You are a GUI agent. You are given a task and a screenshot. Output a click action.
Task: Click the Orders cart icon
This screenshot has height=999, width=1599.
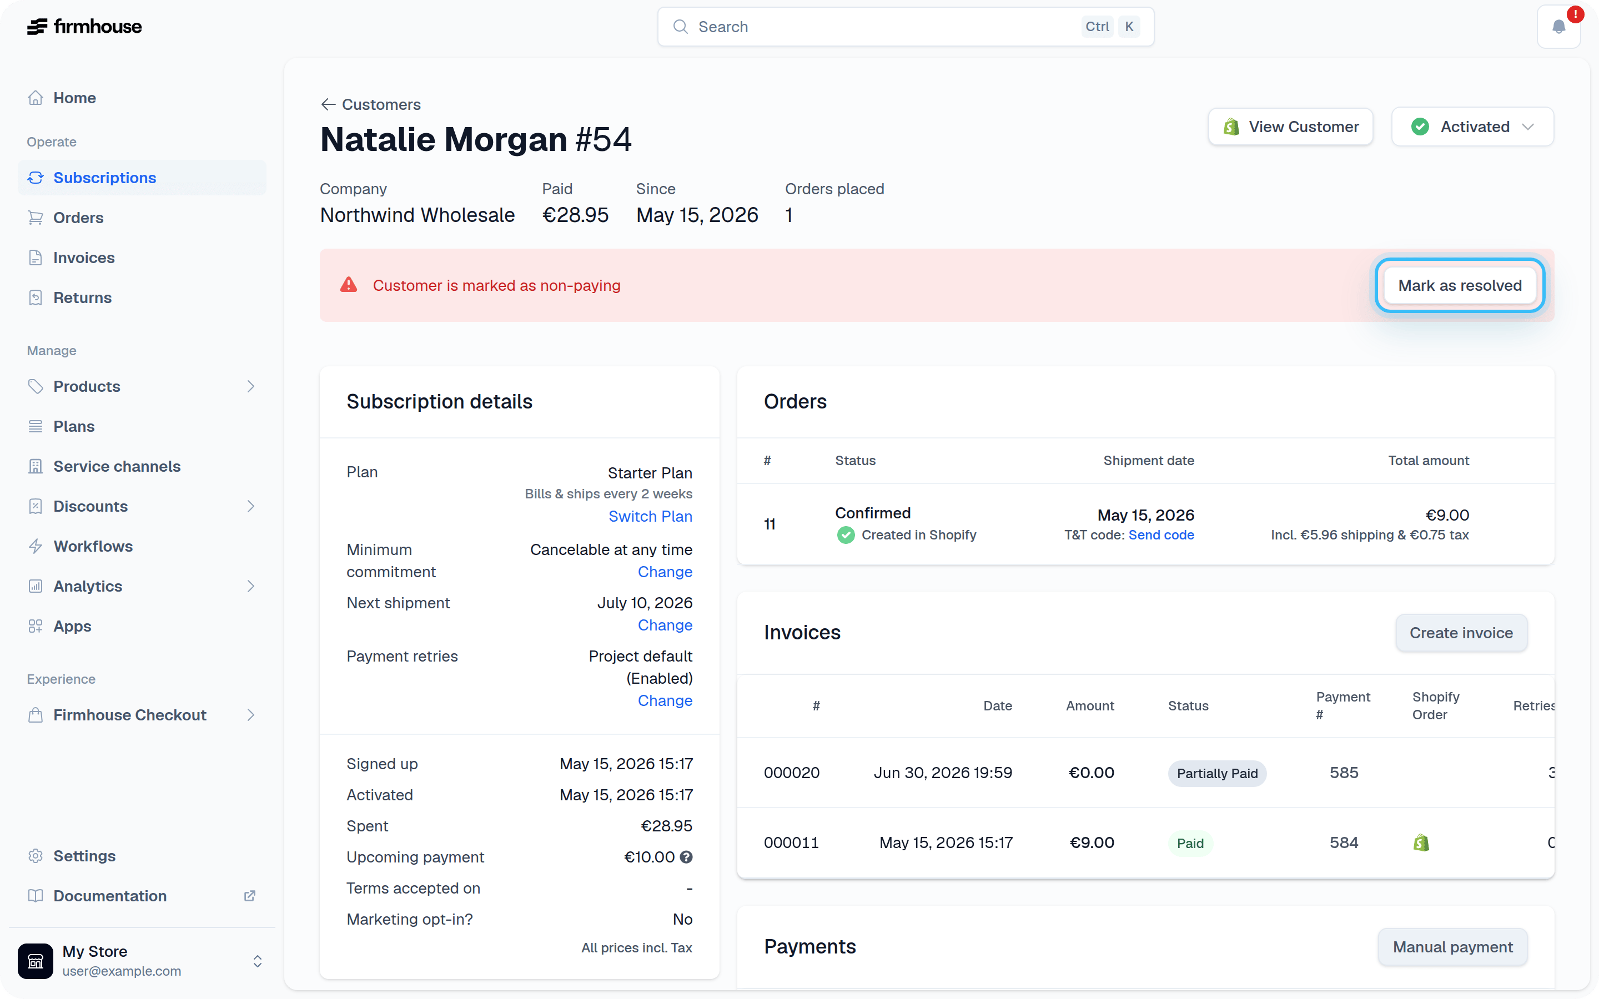36,218
